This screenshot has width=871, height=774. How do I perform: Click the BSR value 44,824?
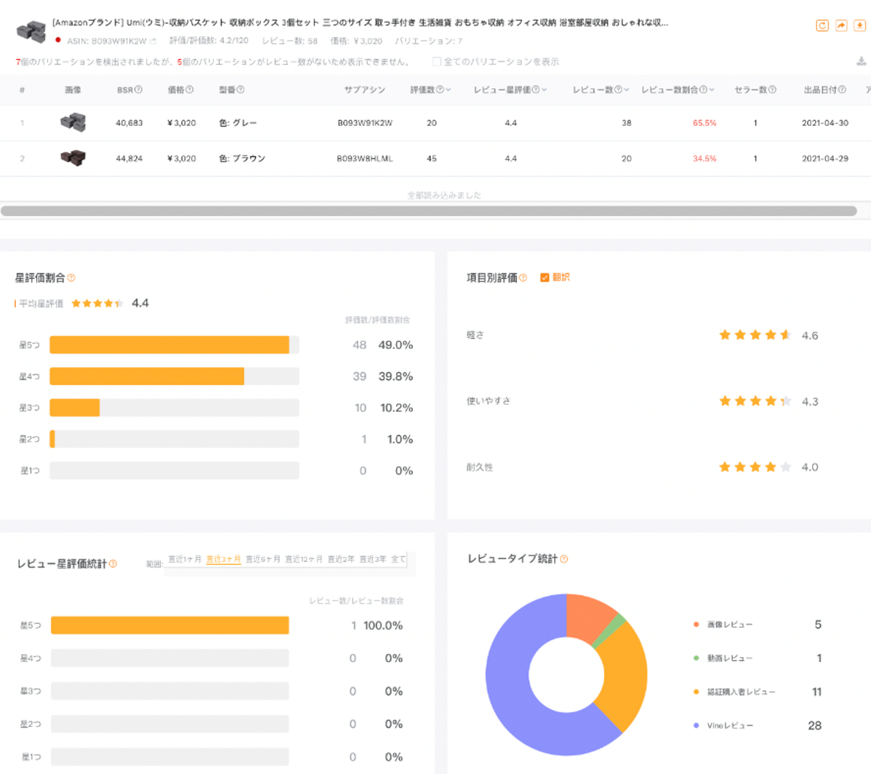point(129,159)
